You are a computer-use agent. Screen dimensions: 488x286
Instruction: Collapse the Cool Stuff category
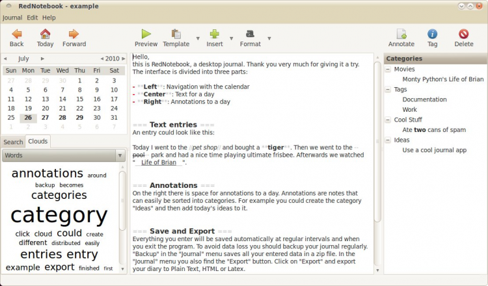tap(388, 120)
